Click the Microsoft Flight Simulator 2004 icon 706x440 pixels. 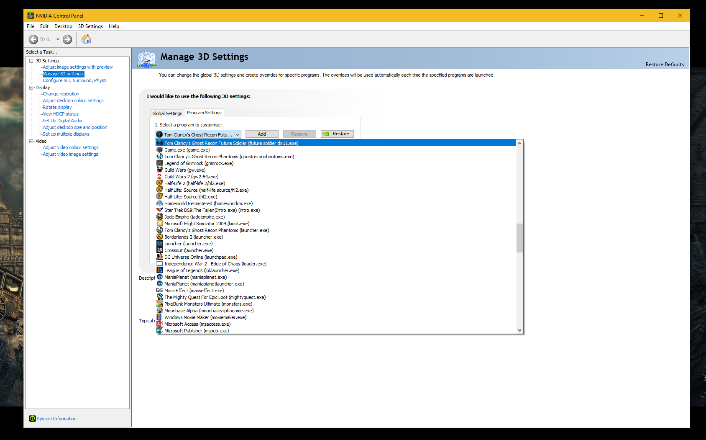159,224
